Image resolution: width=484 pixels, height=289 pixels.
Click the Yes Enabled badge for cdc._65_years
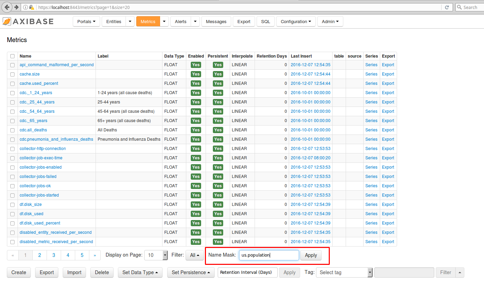pyautogui.click(x=196, y=121)
